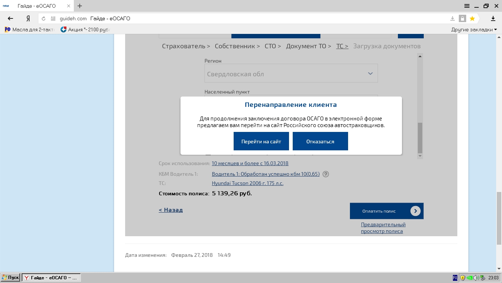Click the volume speaker tray icon

(x=476, y=278)
